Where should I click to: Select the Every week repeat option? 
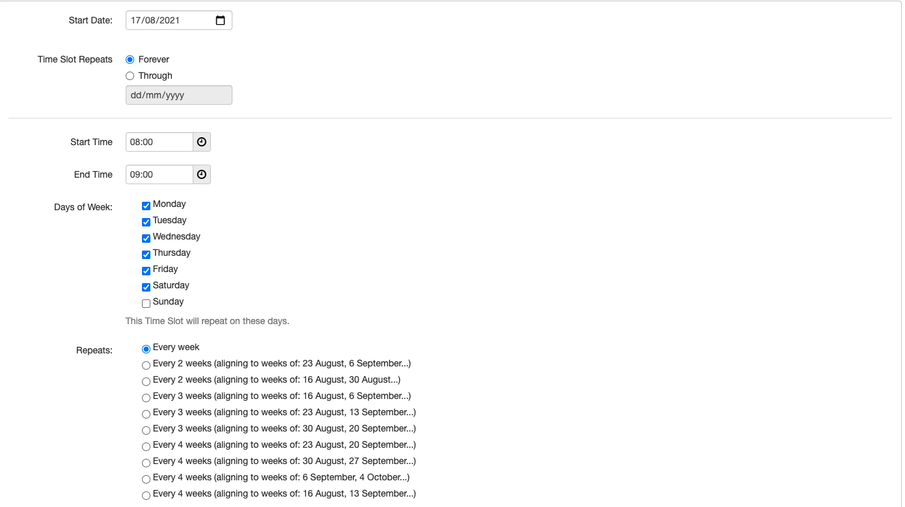(x=146, y=349)
